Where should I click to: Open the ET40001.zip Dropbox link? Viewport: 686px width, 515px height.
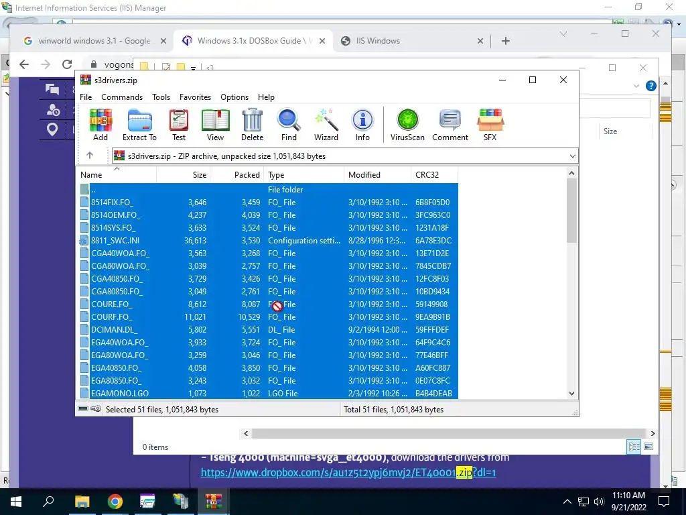[348, 473]
